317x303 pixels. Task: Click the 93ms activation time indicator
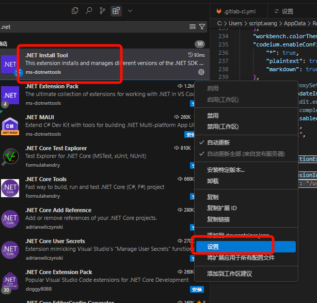tap(196, 55)
